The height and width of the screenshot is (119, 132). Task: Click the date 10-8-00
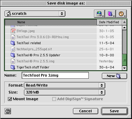pos(107,55)
